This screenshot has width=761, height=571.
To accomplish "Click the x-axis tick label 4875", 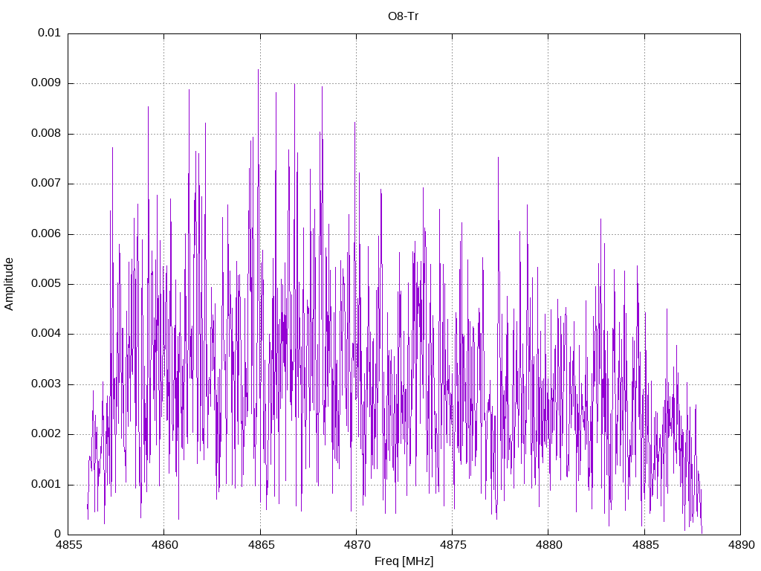I will [453, 545].
